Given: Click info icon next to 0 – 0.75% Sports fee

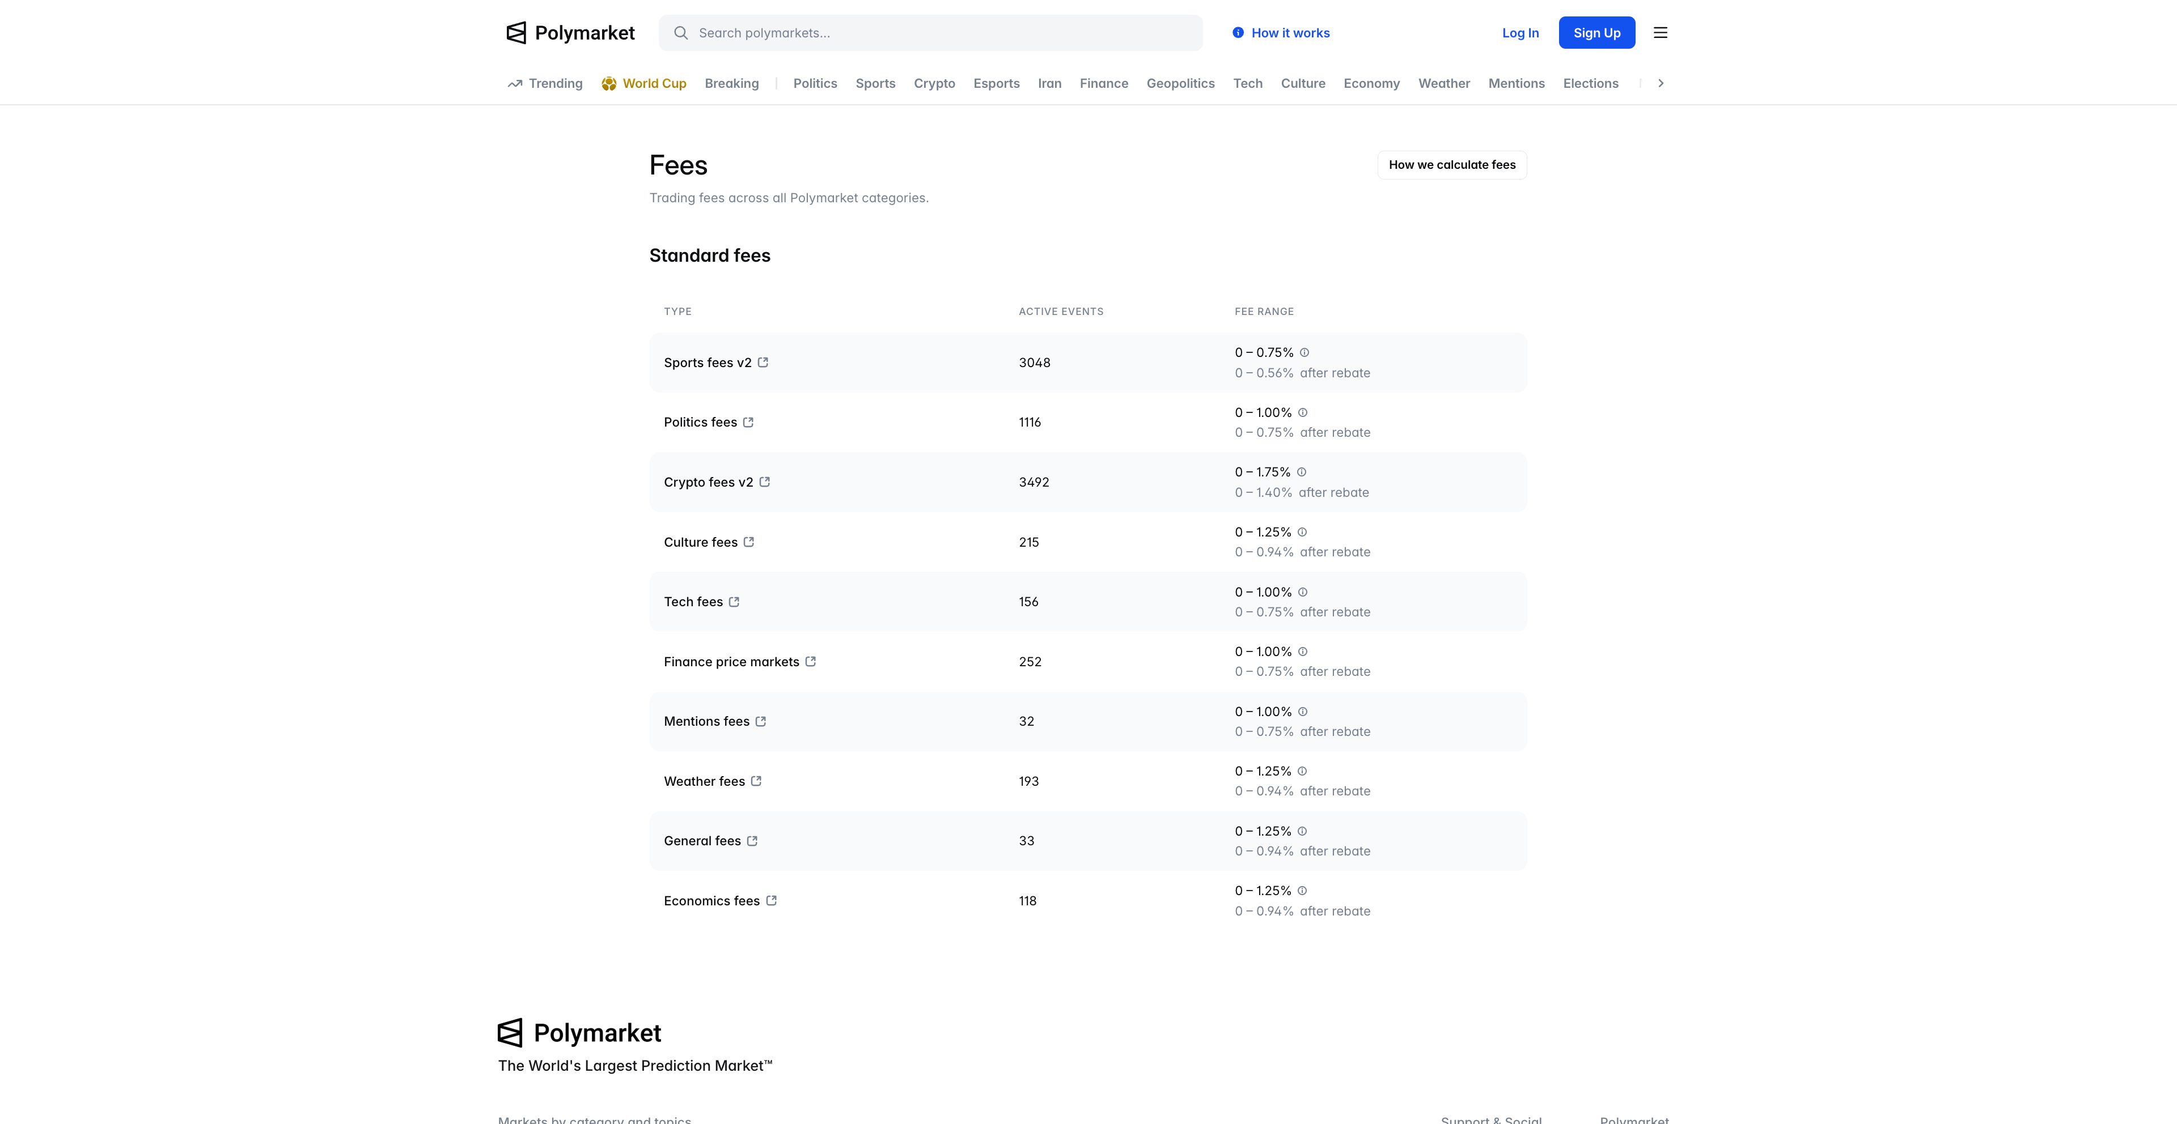Looking at the screenshot, I should tap(1304, 352).
